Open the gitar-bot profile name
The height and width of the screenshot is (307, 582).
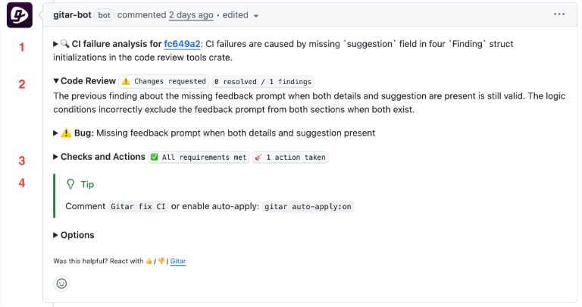73,15
